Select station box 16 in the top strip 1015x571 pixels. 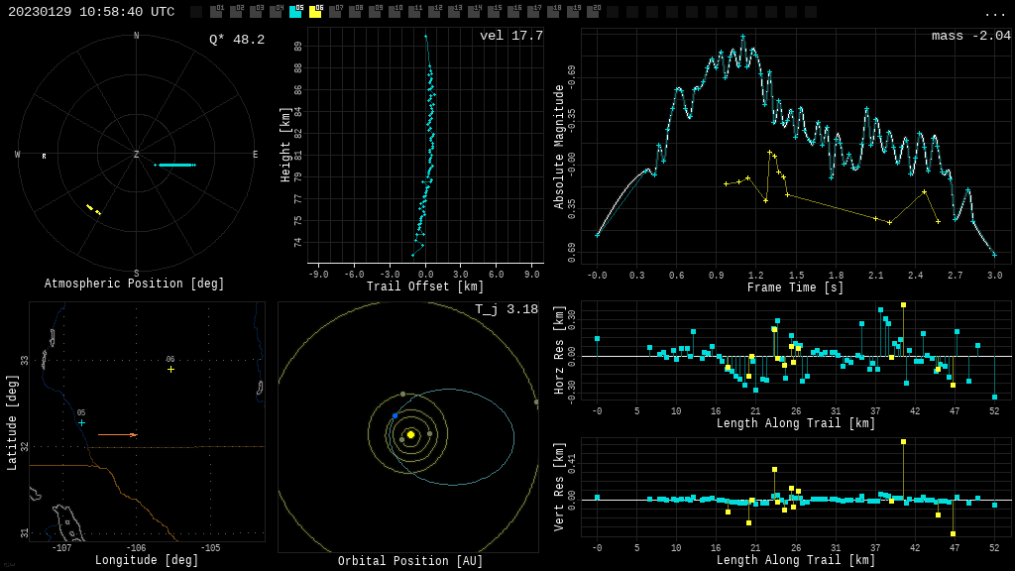click(514, 12)
